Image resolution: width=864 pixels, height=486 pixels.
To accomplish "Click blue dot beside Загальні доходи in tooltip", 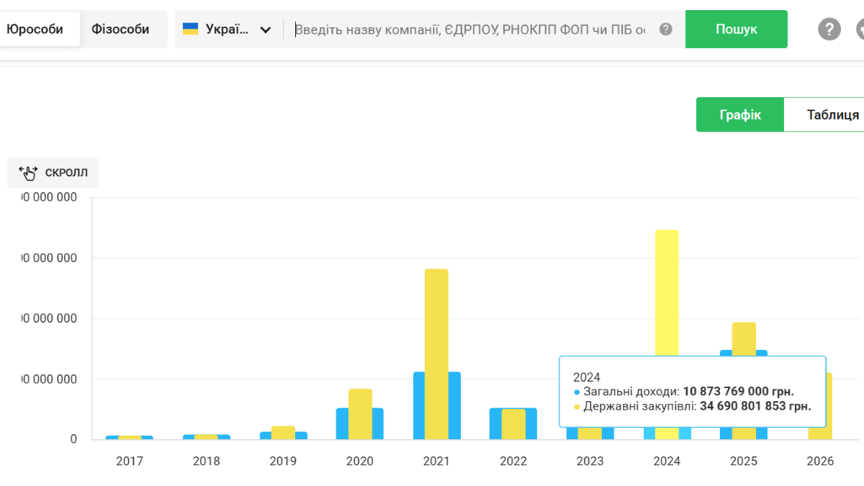I will [x=577, y=392].
